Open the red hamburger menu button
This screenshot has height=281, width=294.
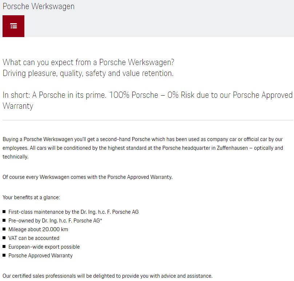click(x=13, y=26)
